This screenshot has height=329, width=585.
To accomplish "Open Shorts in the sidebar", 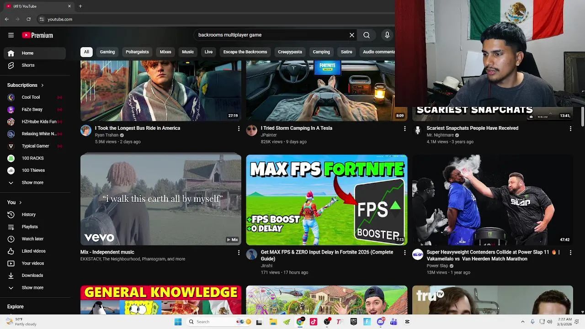I will 35,65.
